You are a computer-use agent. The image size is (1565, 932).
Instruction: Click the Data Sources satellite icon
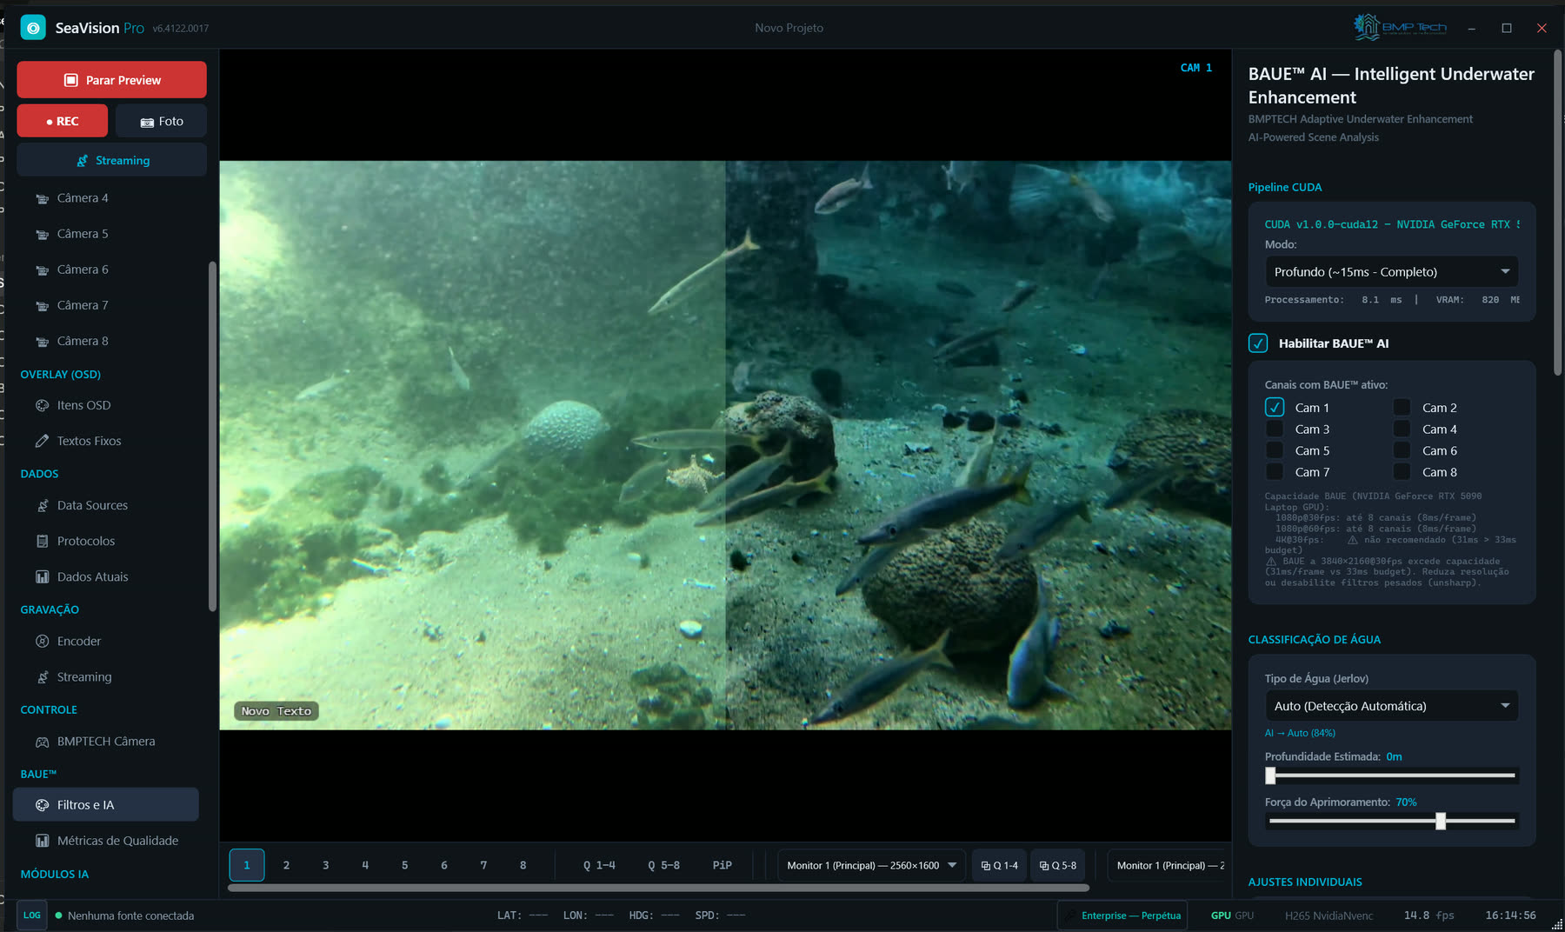42,505
